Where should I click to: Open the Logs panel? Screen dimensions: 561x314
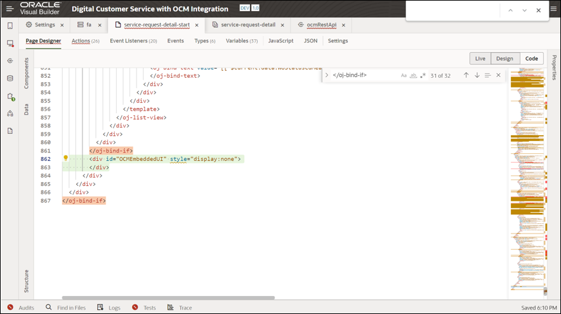click(x=109, y=308)
